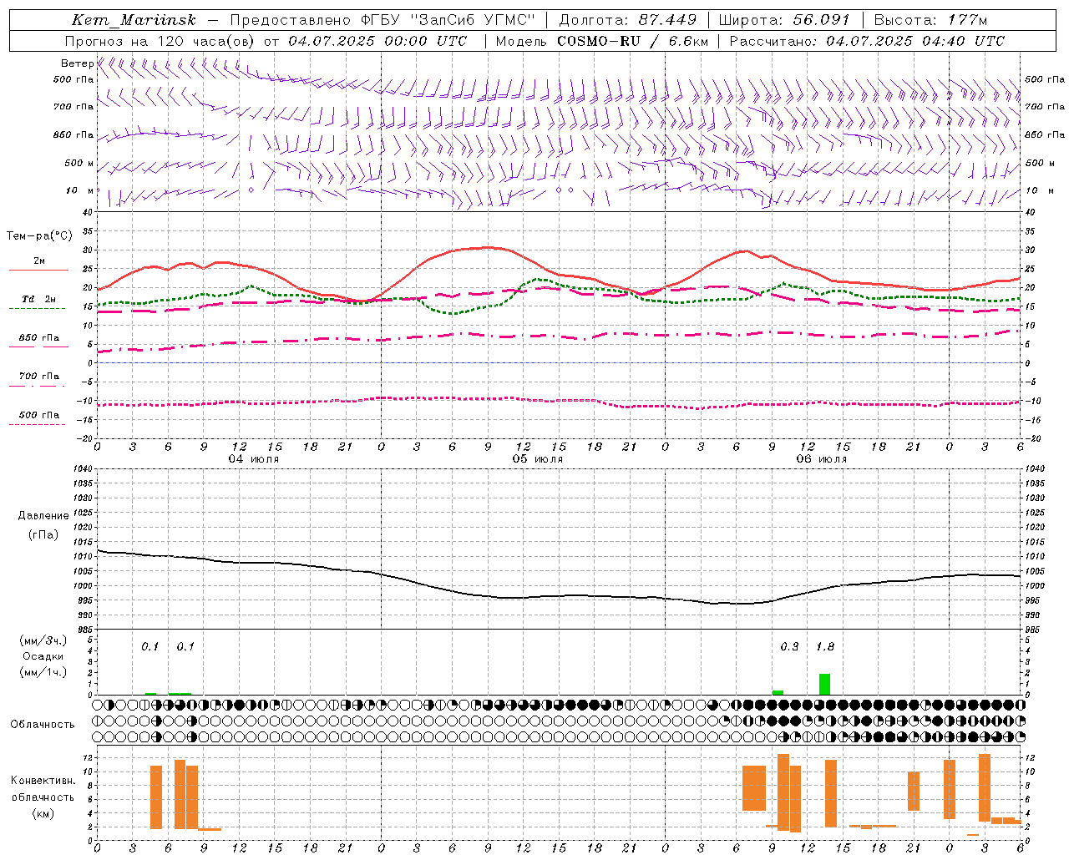The image size is (1069, 855).
Task: Click the 850 гПа legend in temperature panel
Action: 38,341
